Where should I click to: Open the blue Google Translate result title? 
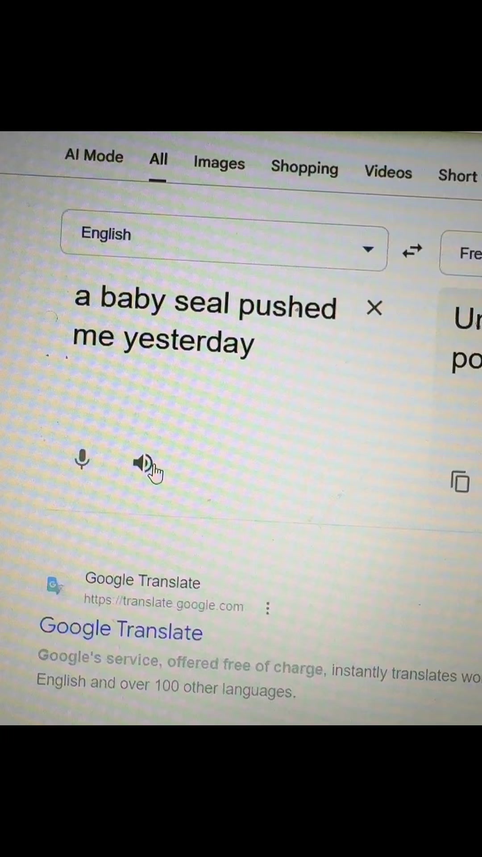point(121,628)
